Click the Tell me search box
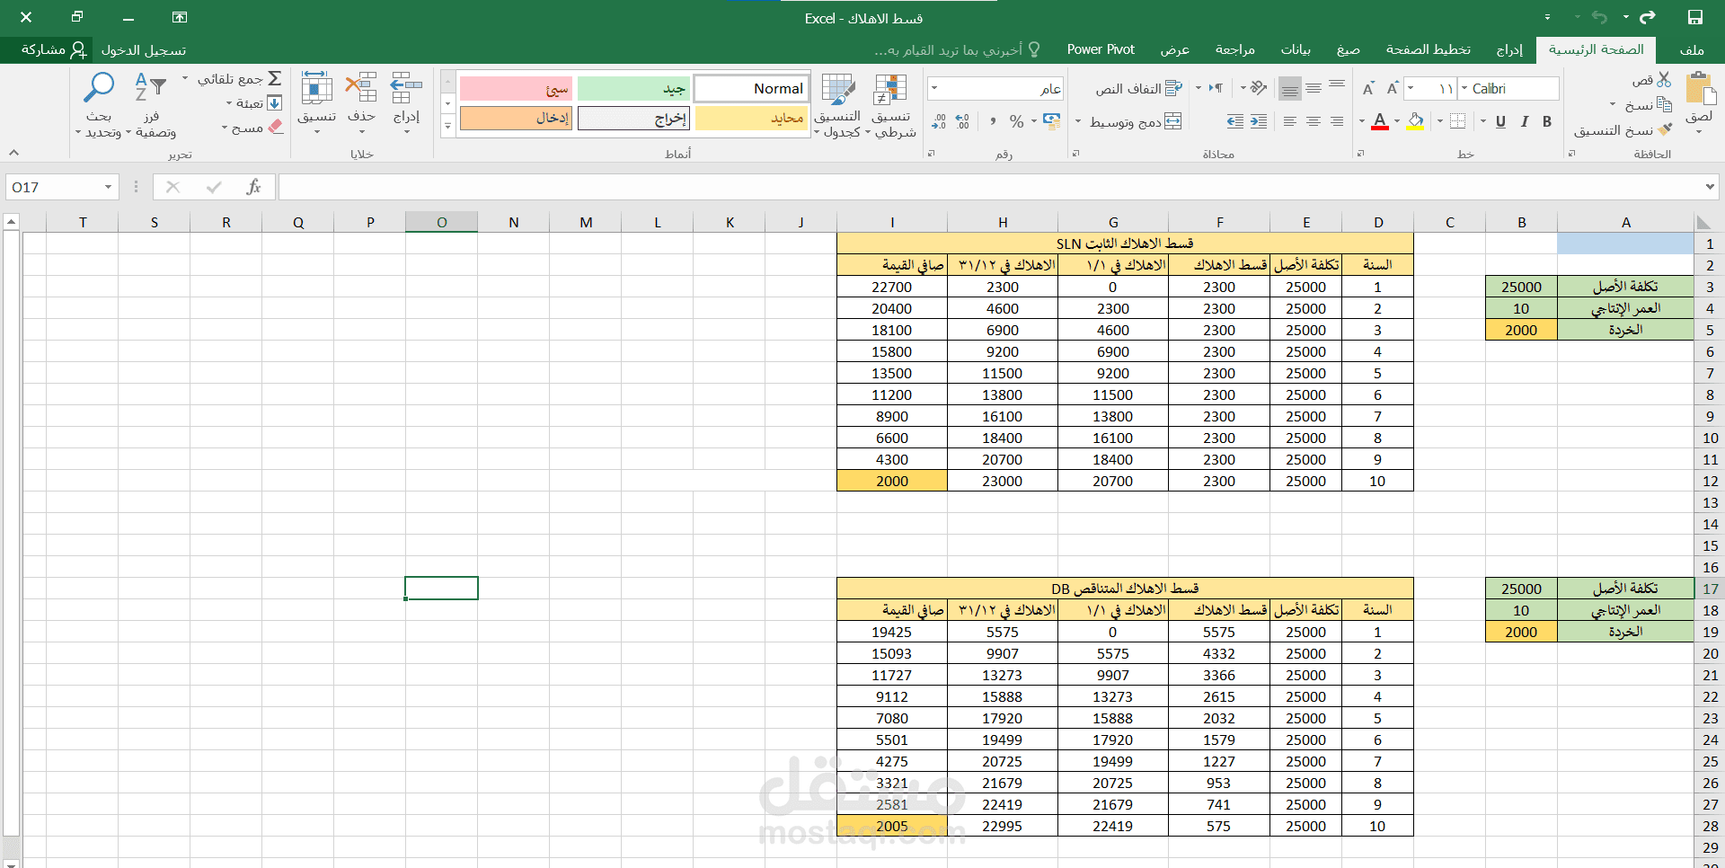1725x868 pixels. 958,49
